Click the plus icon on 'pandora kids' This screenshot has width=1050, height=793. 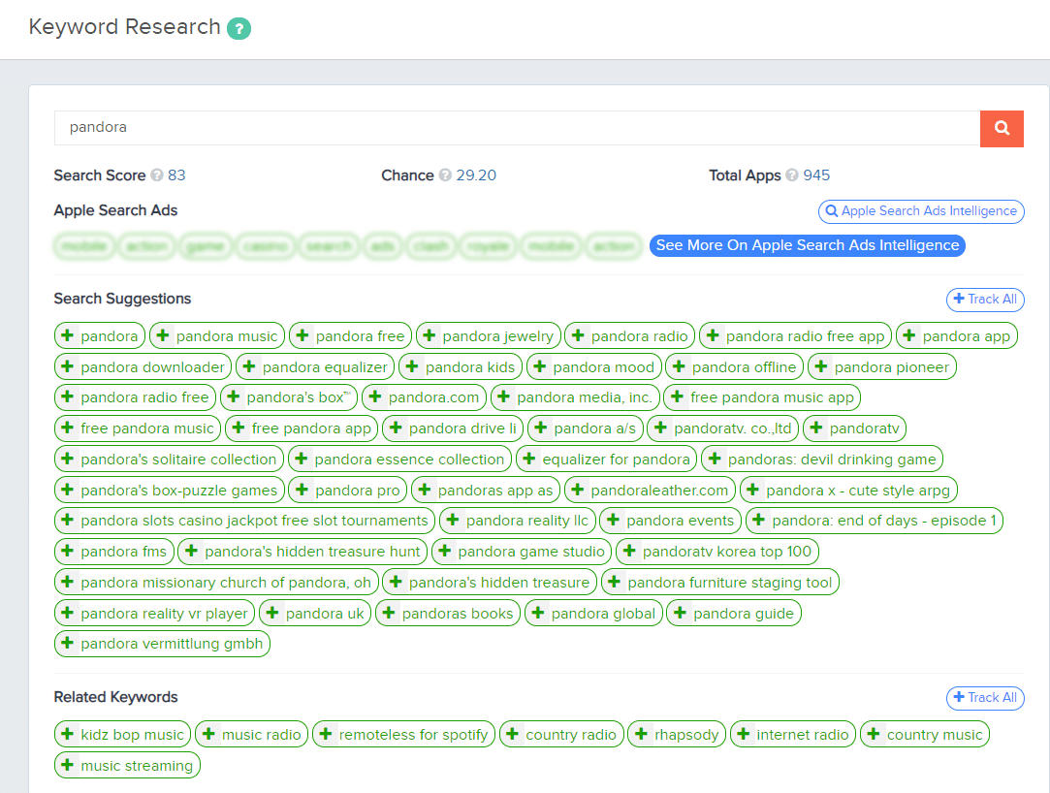click(x=412, y=366)
